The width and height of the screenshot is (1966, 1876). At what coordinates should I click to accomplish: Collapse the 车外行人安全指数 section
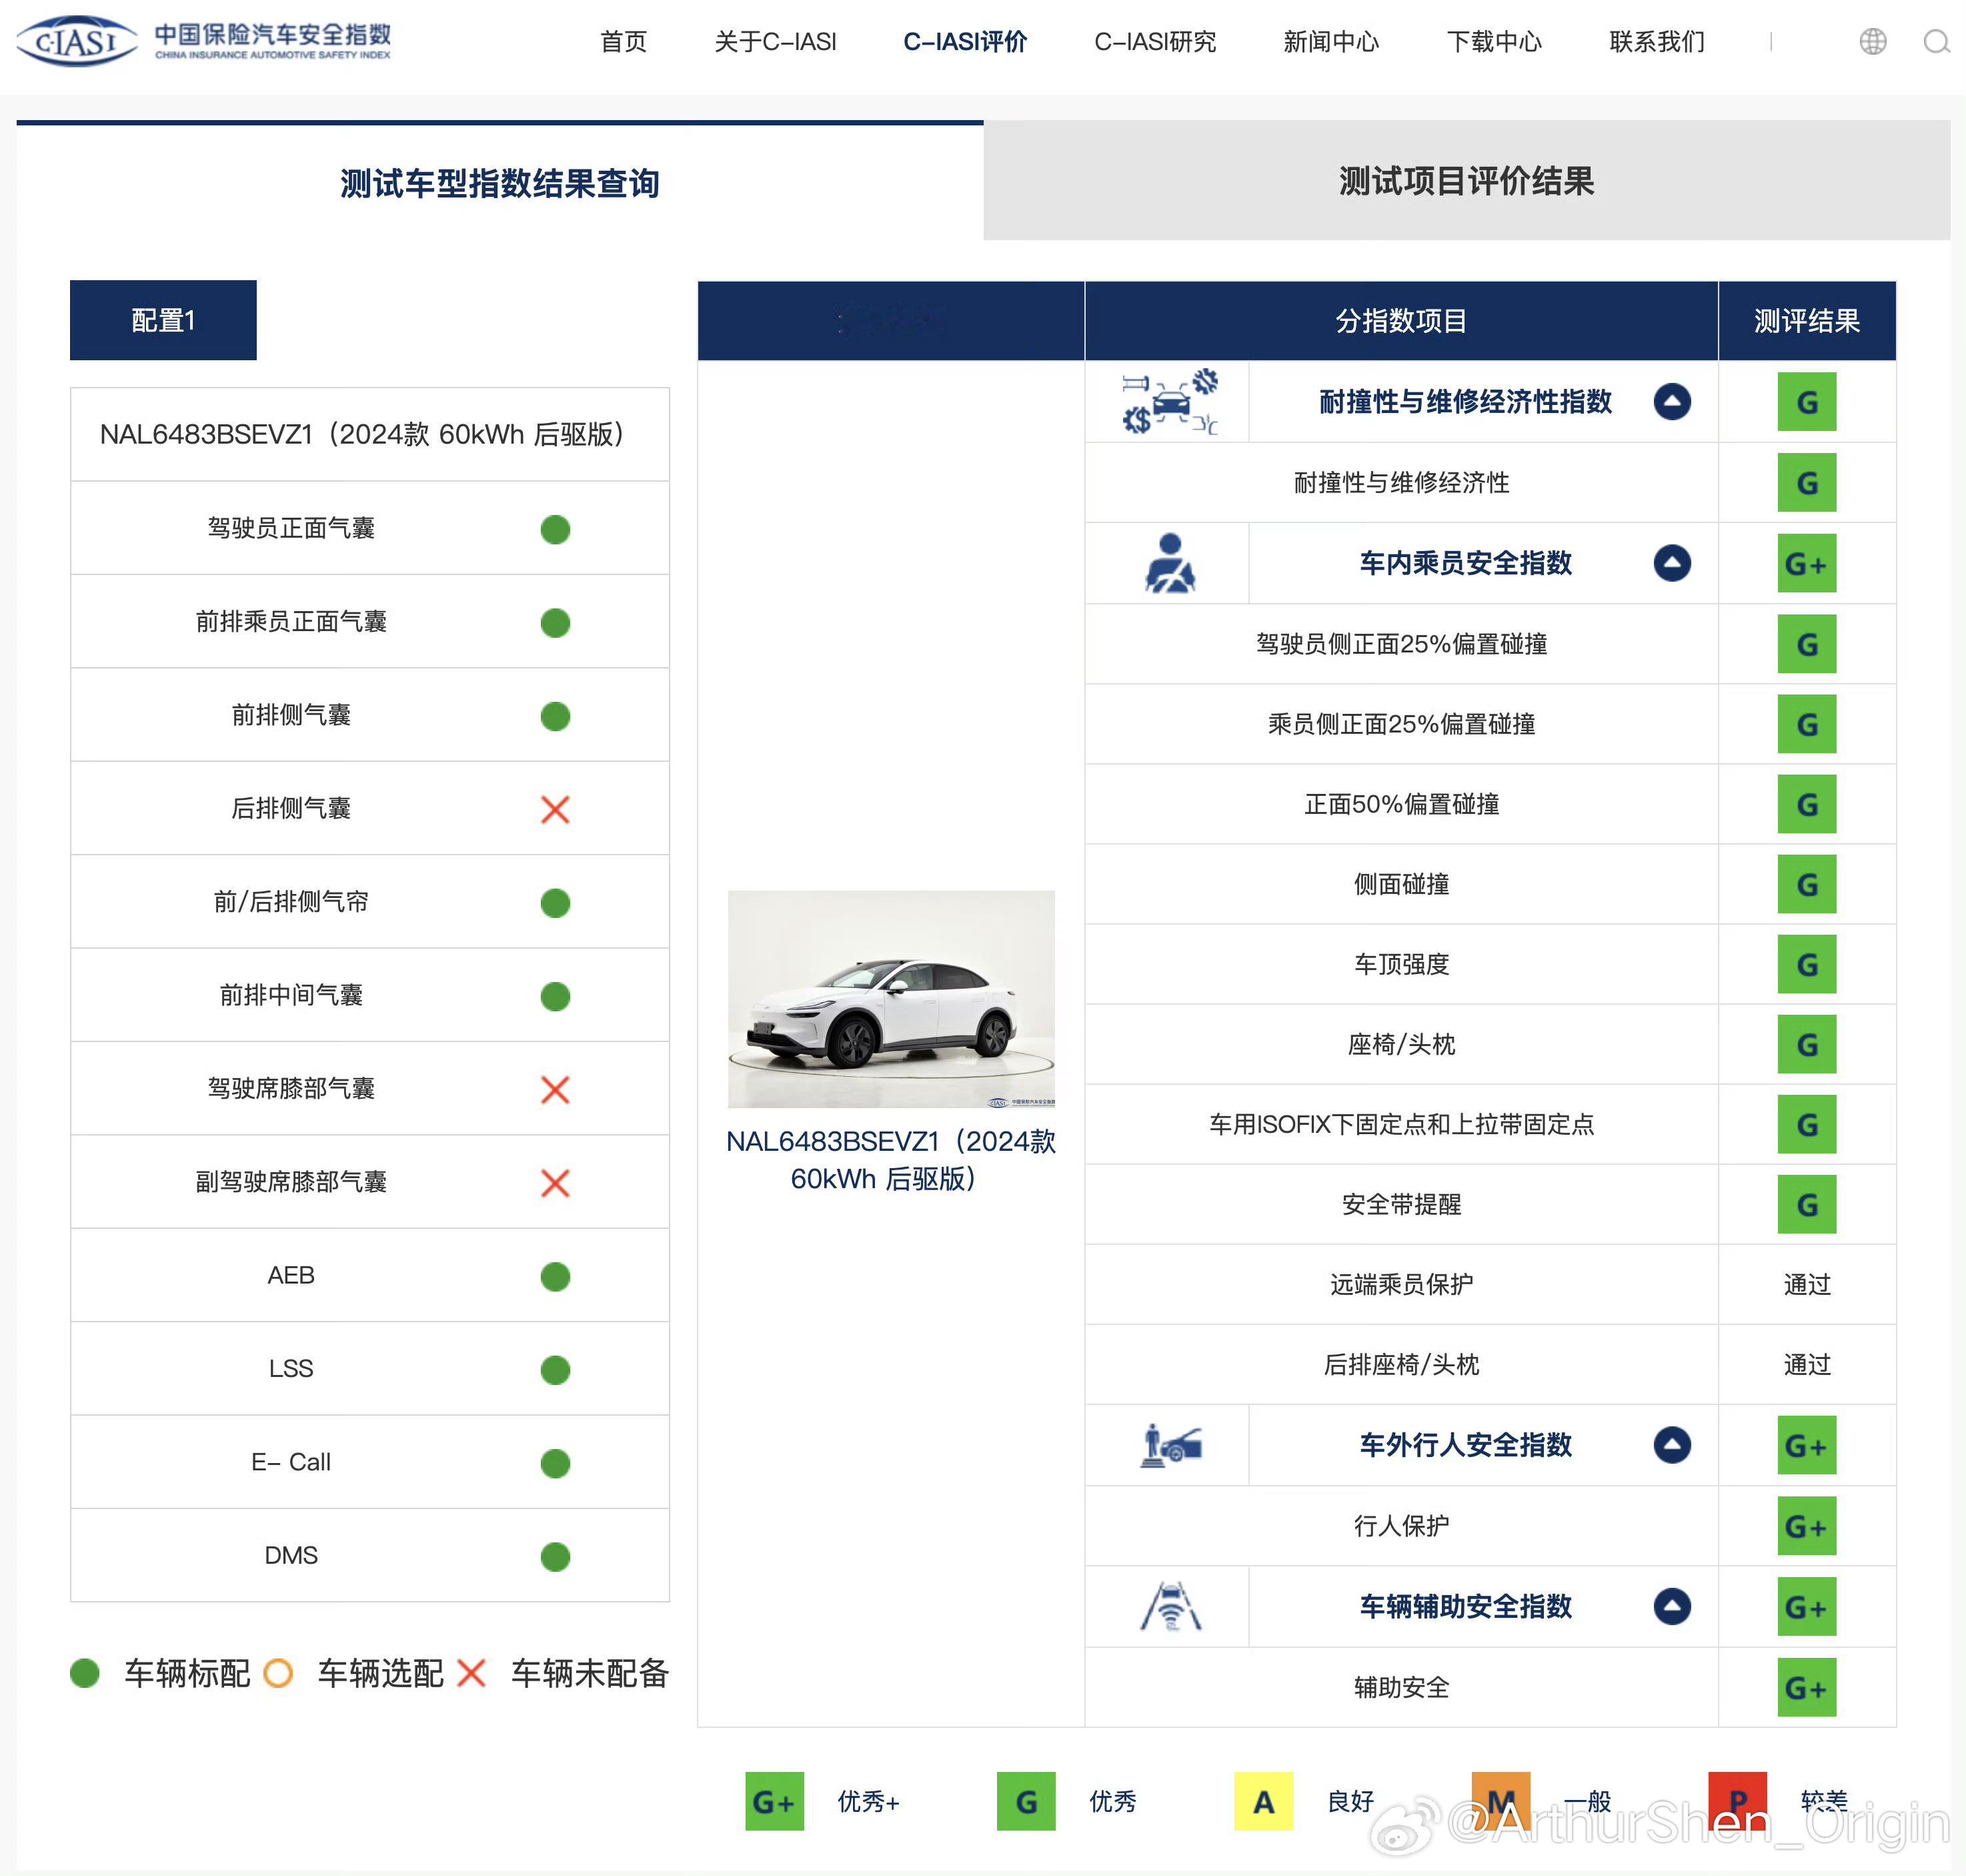coord(1671,1445)
